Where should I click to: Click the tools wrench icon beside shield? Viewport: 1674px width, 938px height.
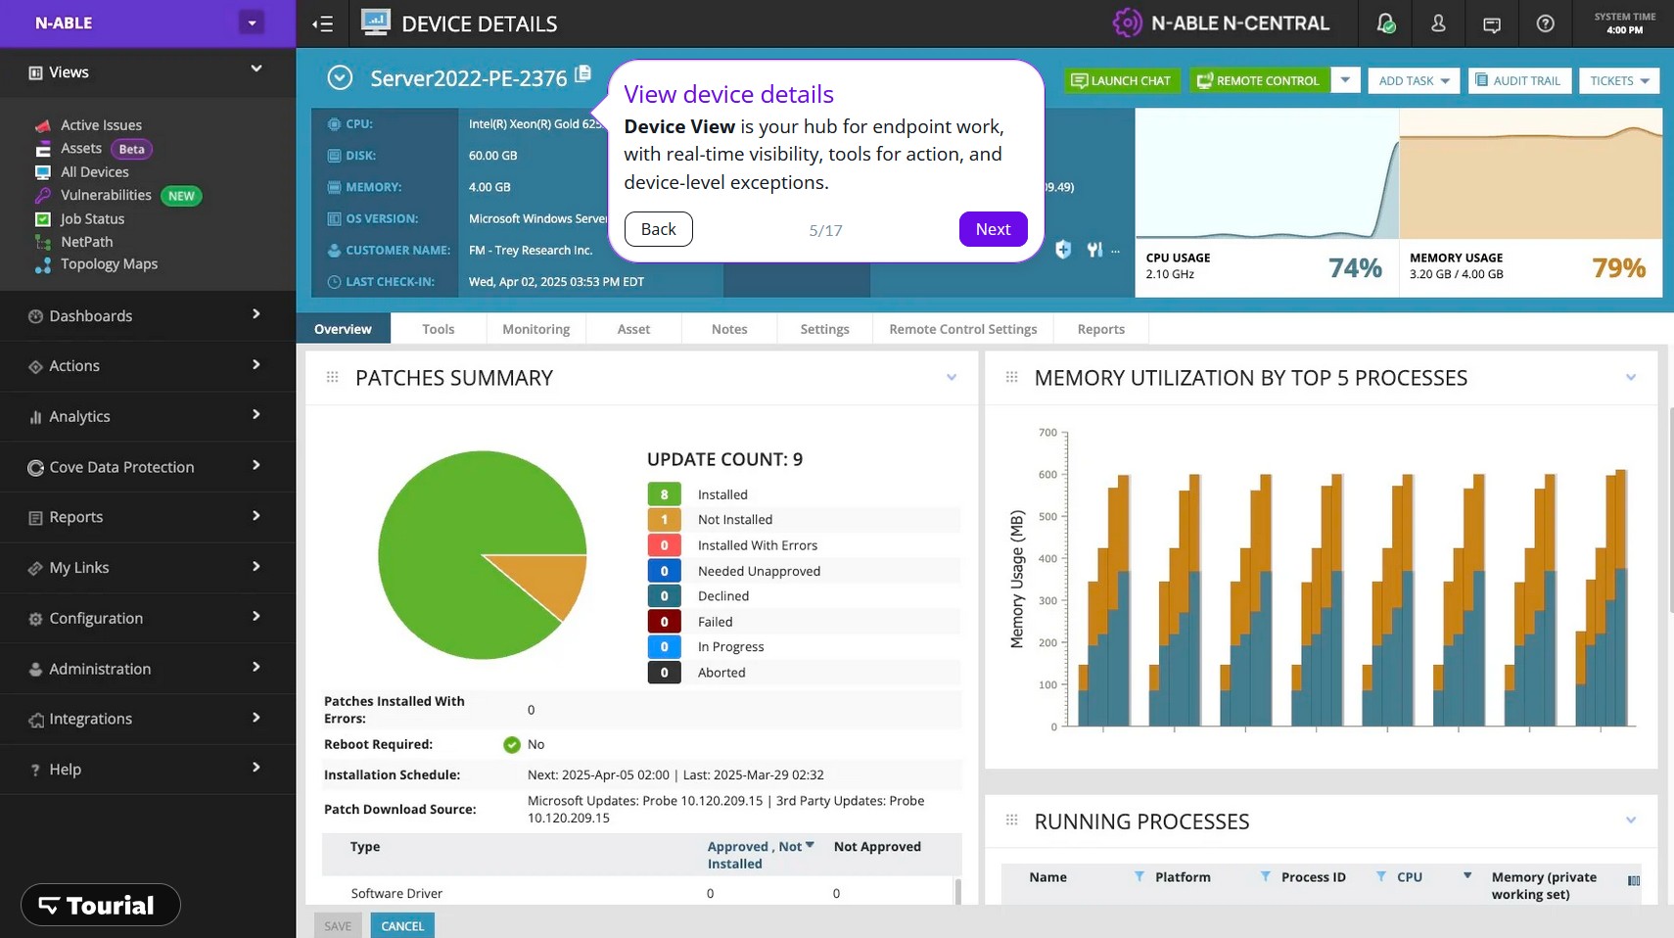click(x=1094, y=250)
